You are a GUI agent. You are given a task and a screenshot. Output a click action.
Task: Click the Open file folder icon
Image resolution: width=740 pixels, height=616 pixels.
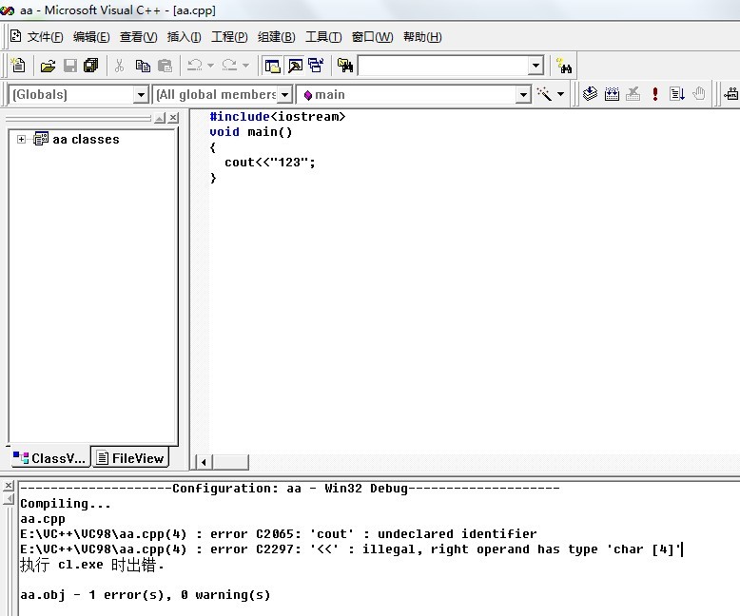coord(48,66)
